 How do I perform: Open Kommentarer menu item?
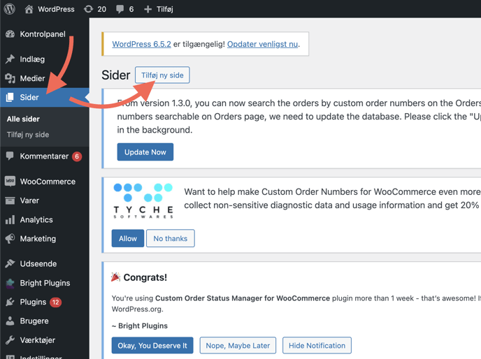(x=44, y=156)
